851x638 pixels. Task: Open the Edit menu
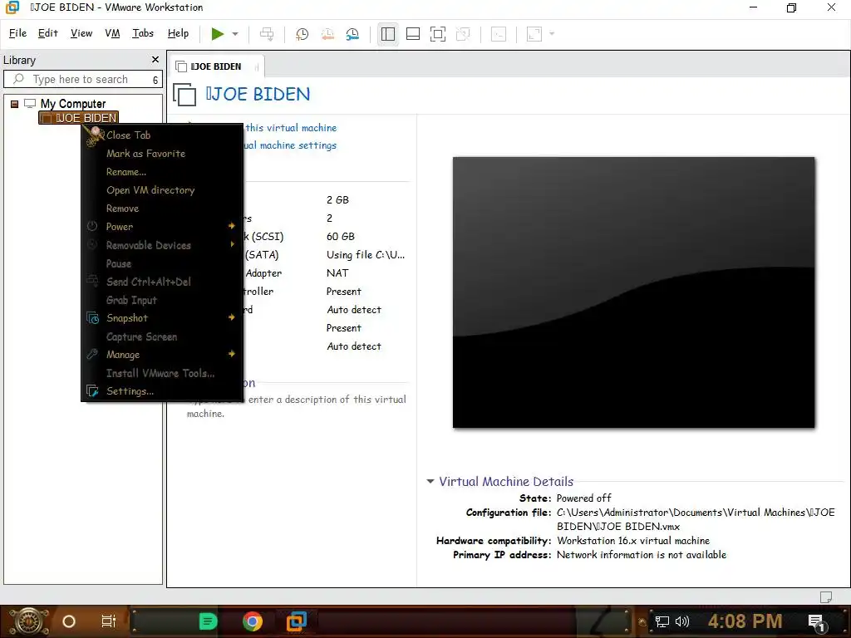47,33
